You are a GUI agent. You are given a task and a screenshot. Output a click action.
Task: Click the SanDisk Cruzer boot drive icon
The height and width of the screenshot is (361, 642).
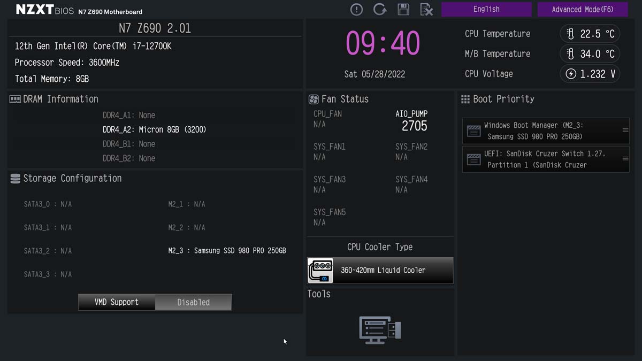pyautogui.click(x=473, y=159)
